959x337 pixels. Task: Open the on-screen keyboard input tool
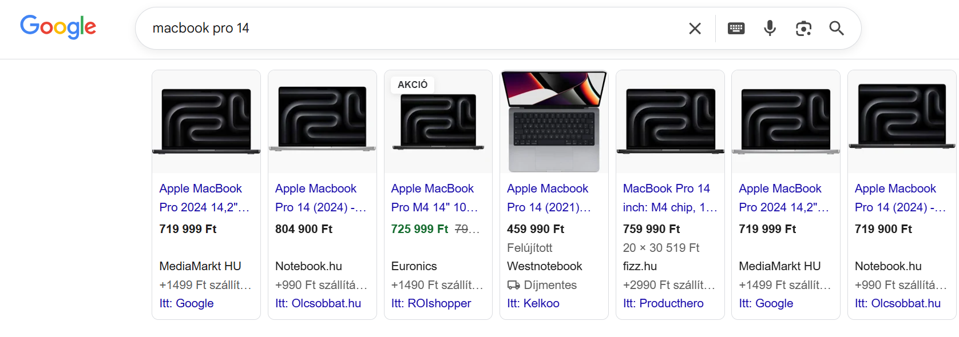coord(736,29)
